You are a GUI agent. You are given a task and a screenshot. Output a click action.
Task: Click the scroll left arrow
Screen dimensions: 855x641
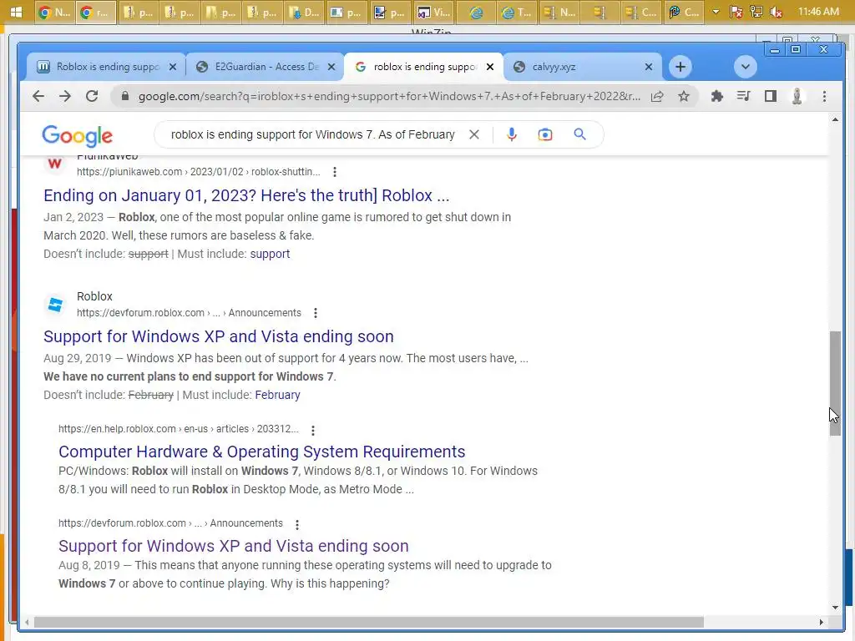(27, 622)
